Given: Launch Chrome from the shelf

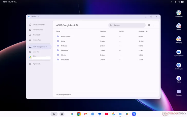Looking at the screenshot, I should click(x=79, y=114).
